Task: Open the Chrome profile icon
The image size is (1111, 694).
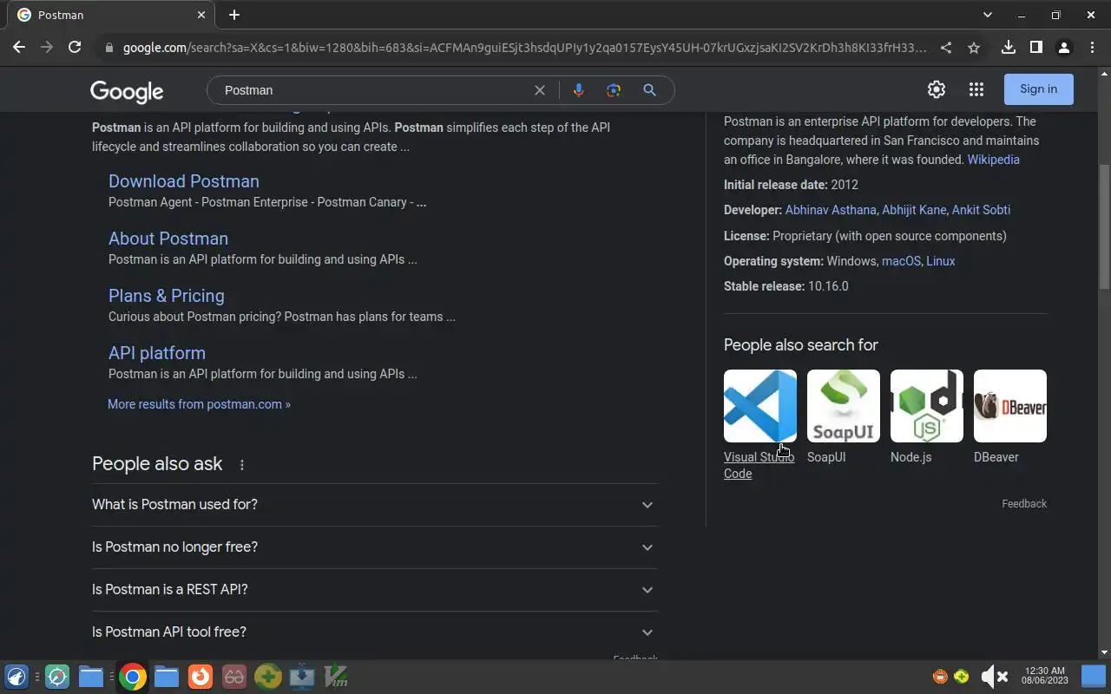Action: coord(1063,48)
